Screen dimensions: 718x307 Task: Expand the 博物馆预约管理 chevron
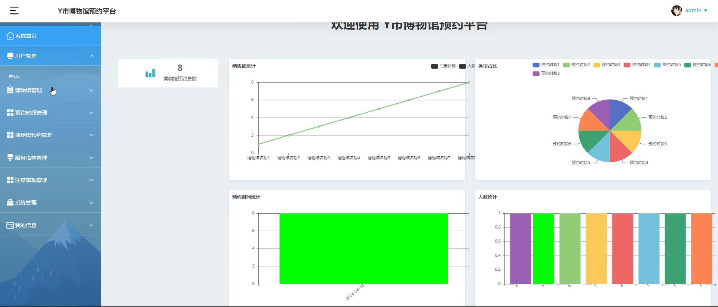(92, 135)
